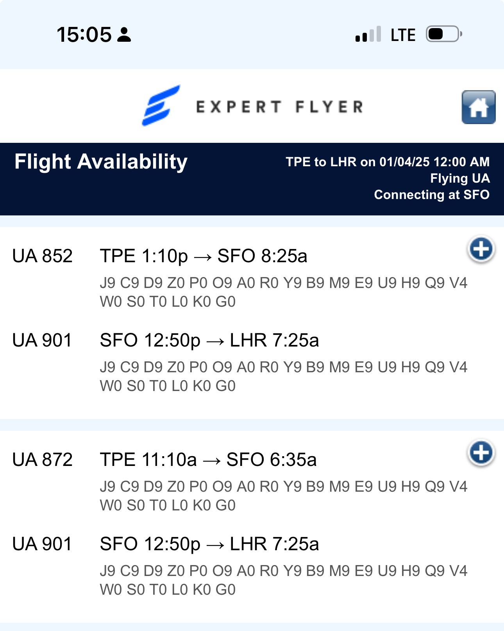
Task: Tap the cellular signal bars icon
Action: click(368, 34)
